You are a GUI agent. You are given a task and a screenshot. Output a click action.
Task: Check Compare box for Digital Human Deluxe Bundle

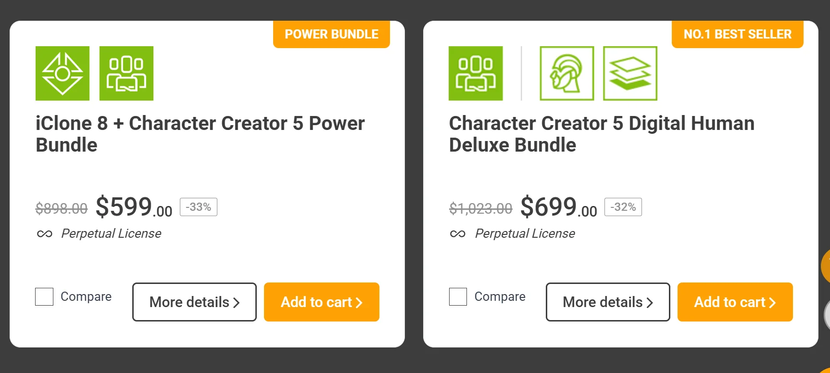point(458,296)
